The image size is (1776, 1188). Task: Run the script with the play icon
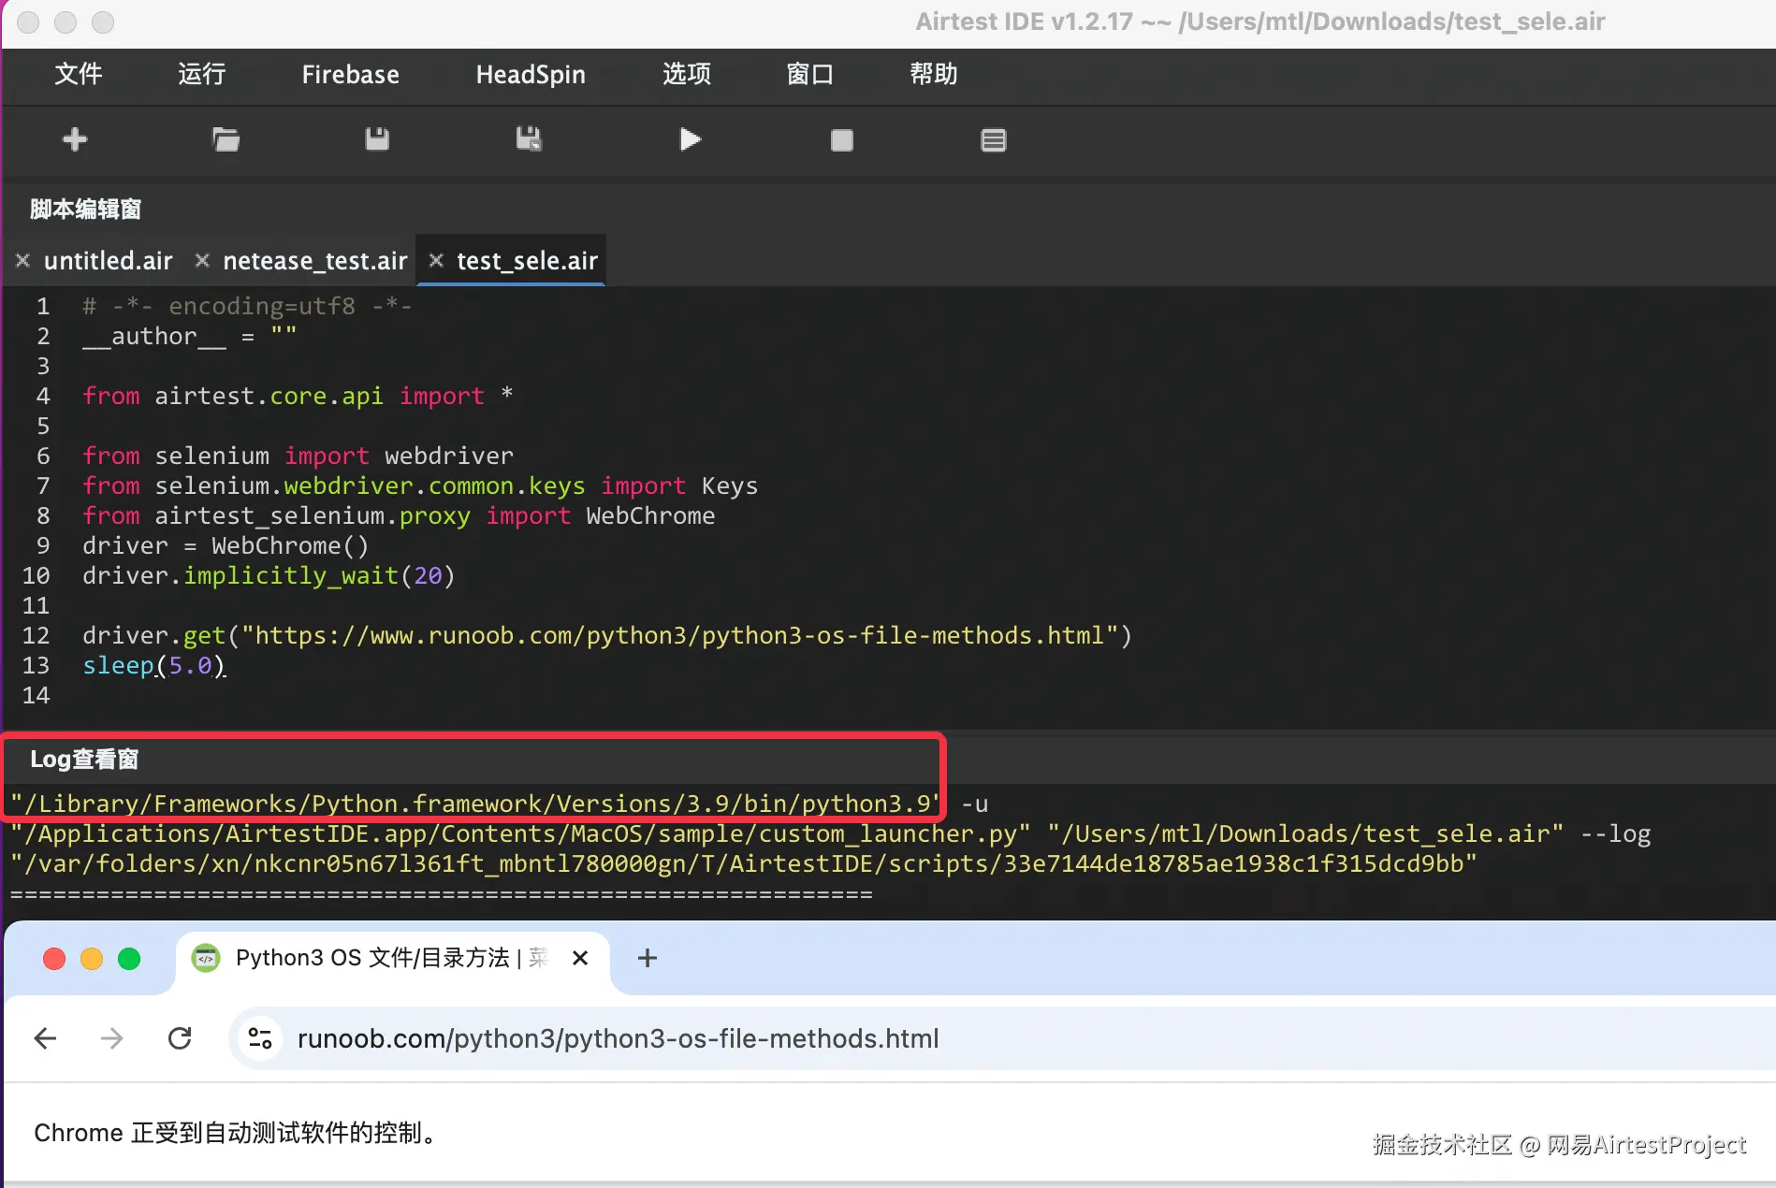(x=690, y=139)
